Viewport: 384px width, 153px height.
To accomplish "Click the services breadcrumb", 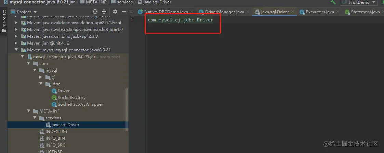I will point(125,2).
